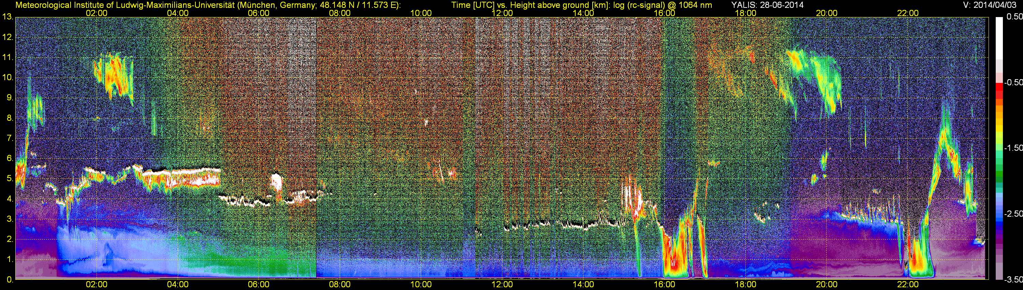Select 20:00 on the bottom time axis
The image size is (1023, 290).
pos(827,285)
